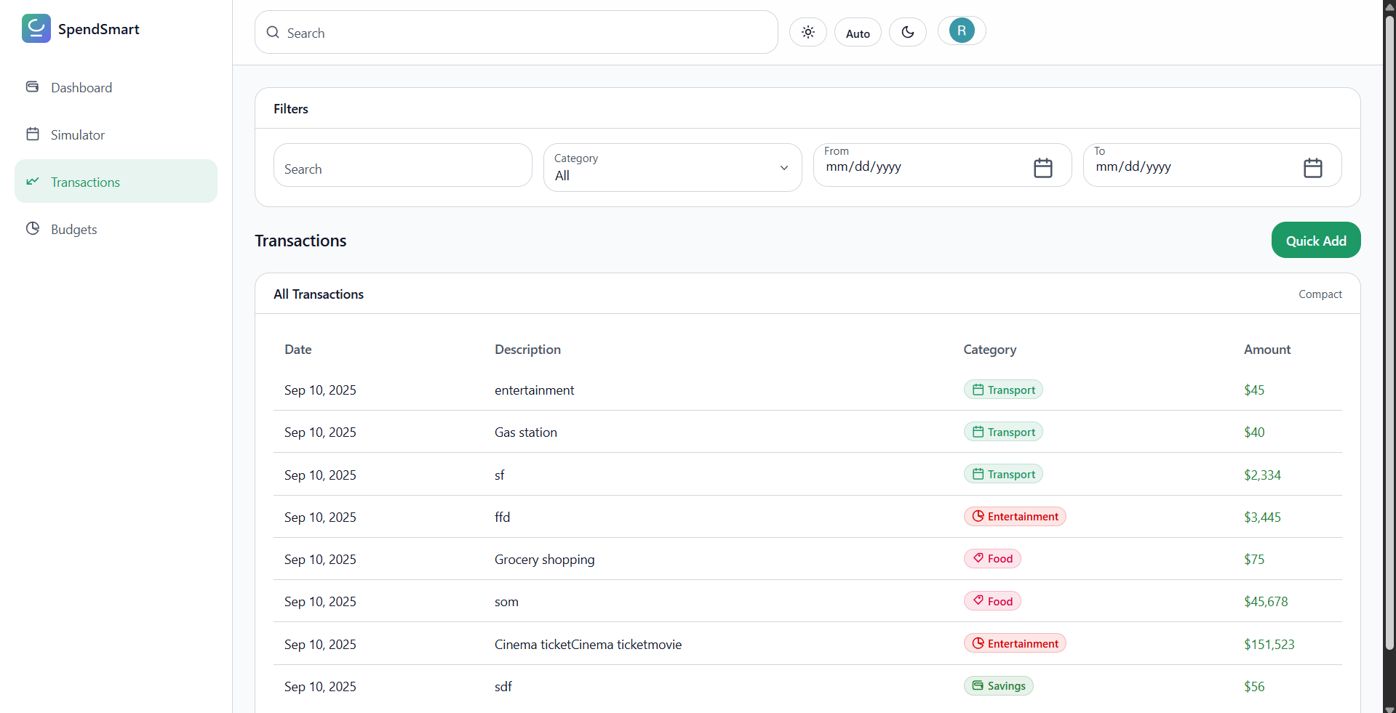The height and width of the screenshot is (713, 1396).
Task: Click the Transport badge on entertainment row
Action: click(1003, 390)
